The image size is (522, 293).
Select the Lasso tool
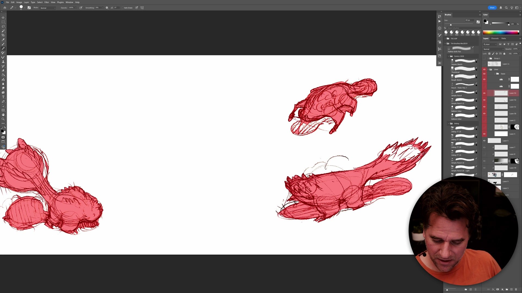[x=3, y=26]
